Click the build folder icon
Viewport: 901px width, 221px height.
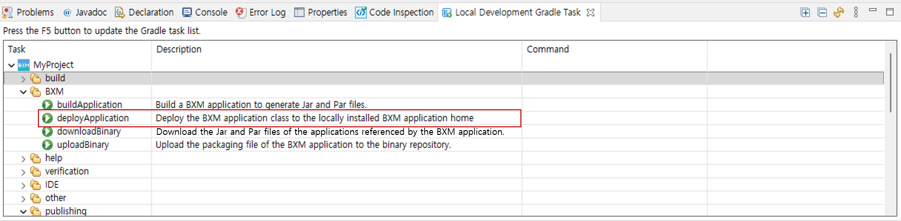click(36, 78)
